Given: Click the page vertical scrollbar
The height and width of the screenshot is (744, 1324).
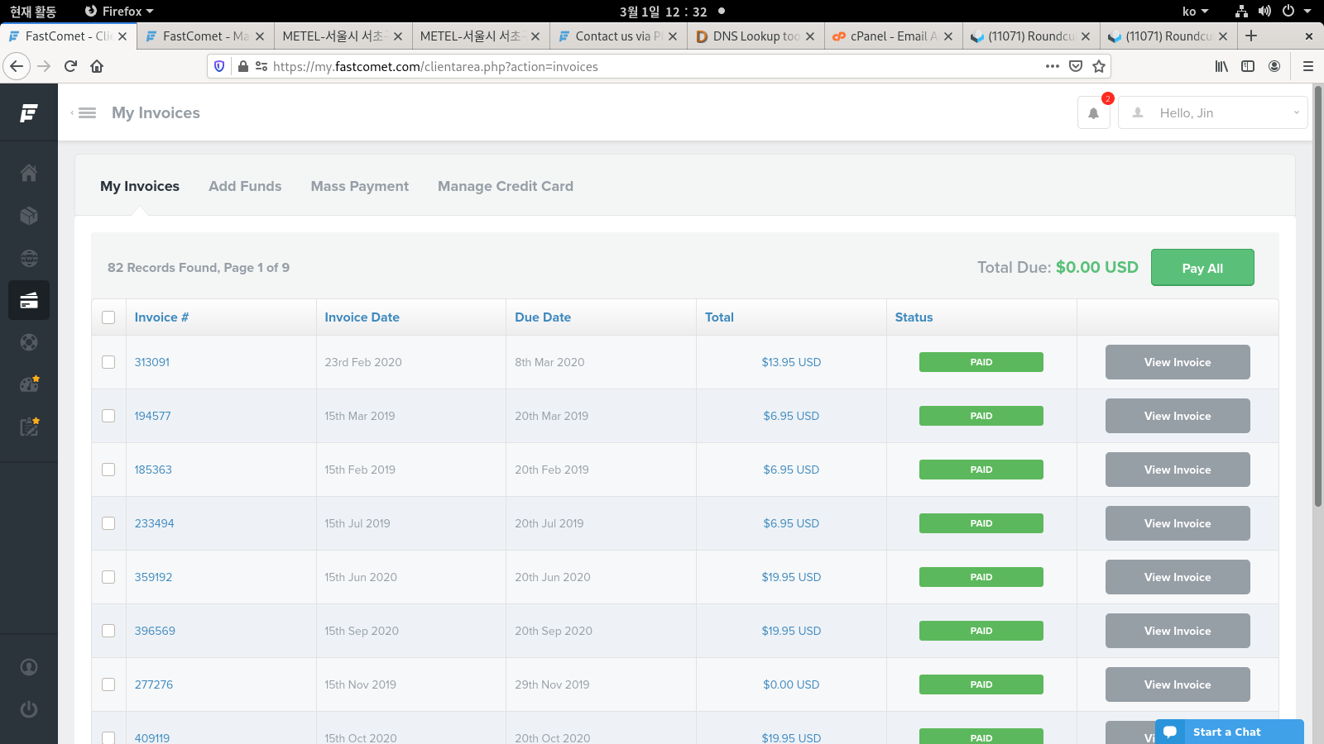Looking at the screenshot, I should click(x=1317, y=331).
